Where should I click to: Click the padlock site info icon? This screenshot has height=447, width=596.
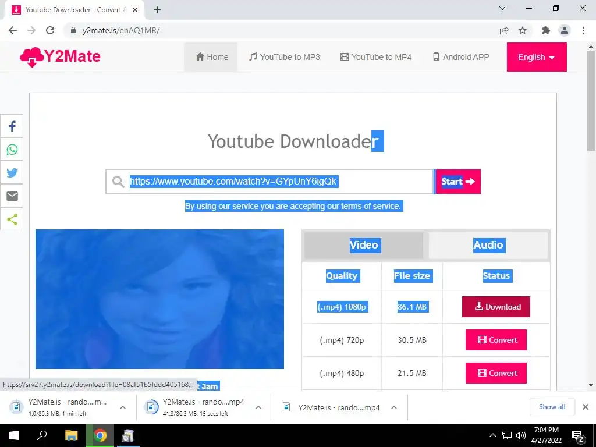tap(73, 30)
